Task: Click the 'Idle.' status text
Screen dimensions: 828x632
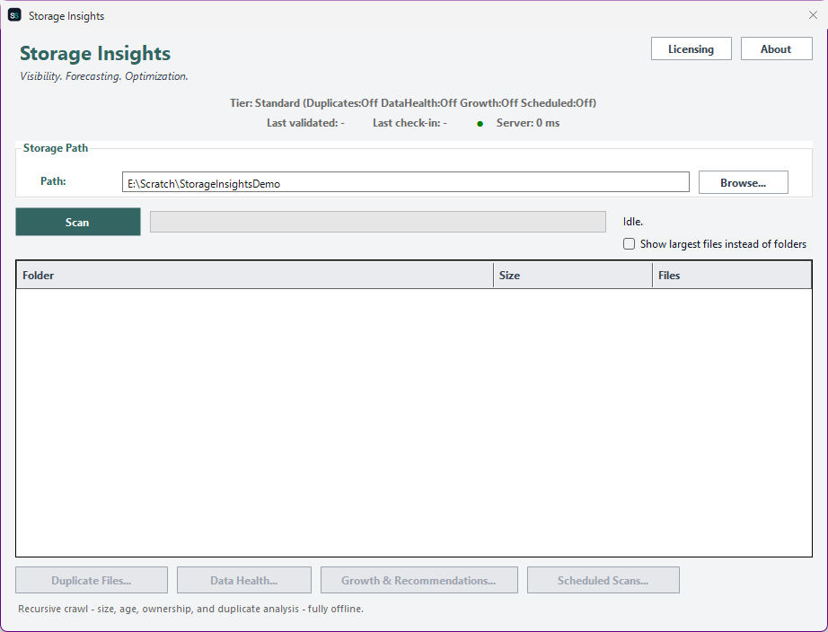Action: (x=633, y=222)
